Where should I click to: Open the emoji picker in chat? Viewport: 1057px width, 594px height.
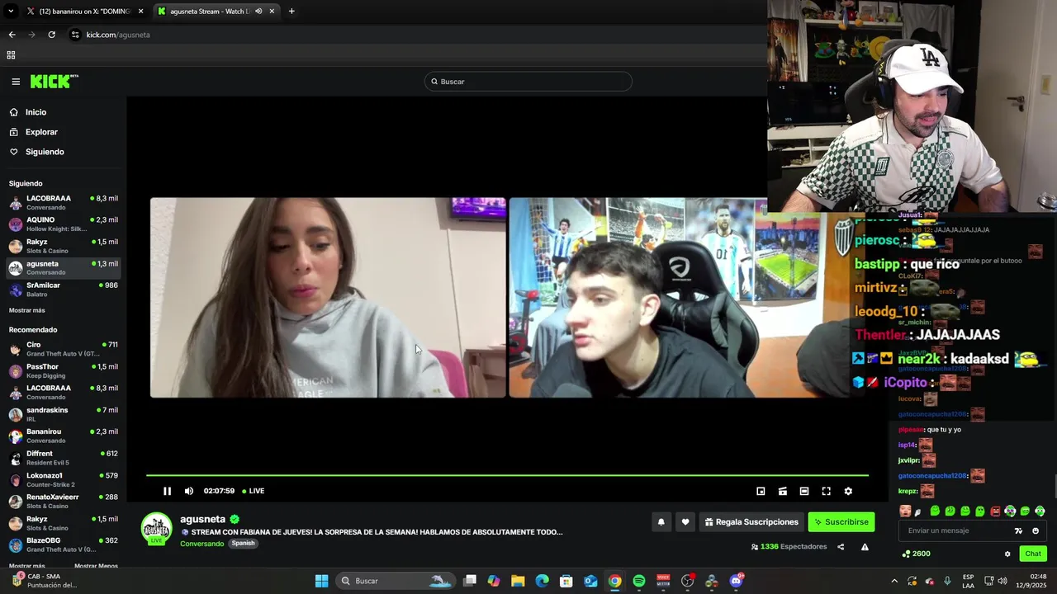click(x=1036, y=530)
